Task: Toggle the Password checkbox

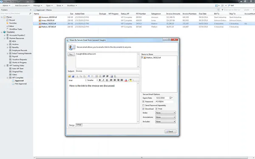Action: [x=143, y=102]
